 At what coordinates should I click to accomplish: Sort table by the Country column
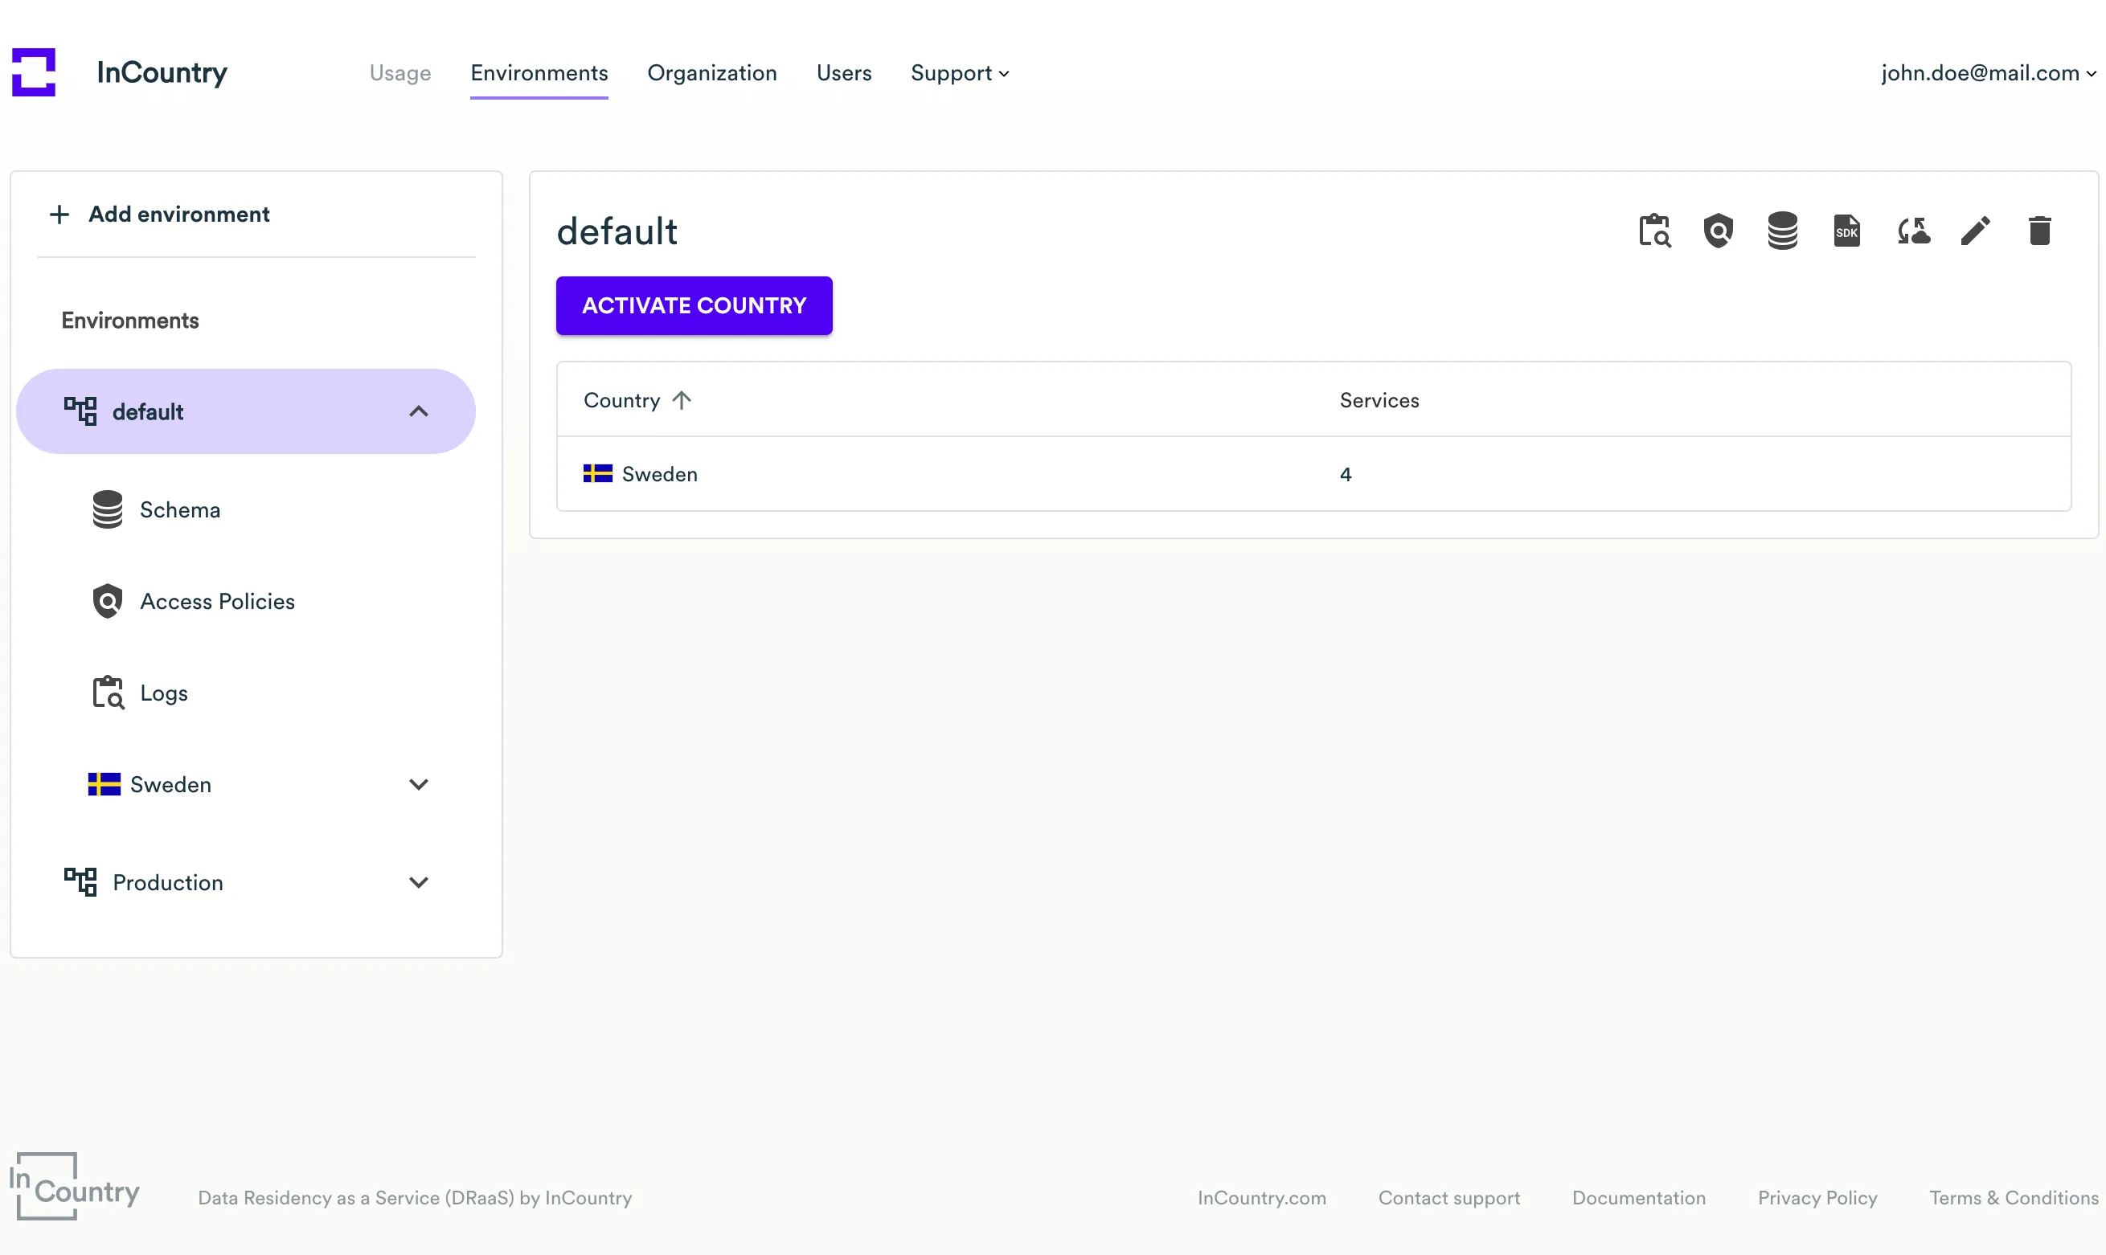[x=636, y=400]
